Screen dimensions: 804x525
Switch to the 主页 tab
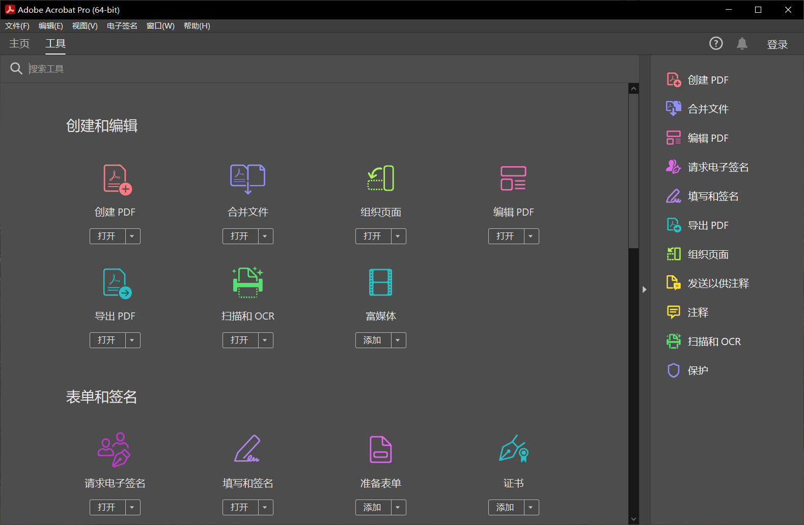coord(19,44)
